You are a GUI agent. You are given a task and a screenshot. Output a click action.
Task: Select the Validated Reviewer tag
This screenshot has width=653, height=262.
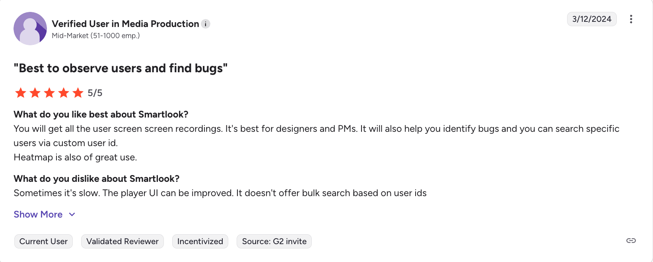pos(122,241)
